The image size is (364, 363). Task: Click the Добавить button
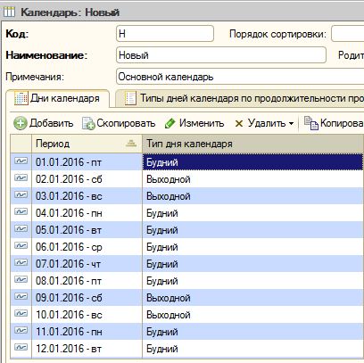(x=44, y=123)
